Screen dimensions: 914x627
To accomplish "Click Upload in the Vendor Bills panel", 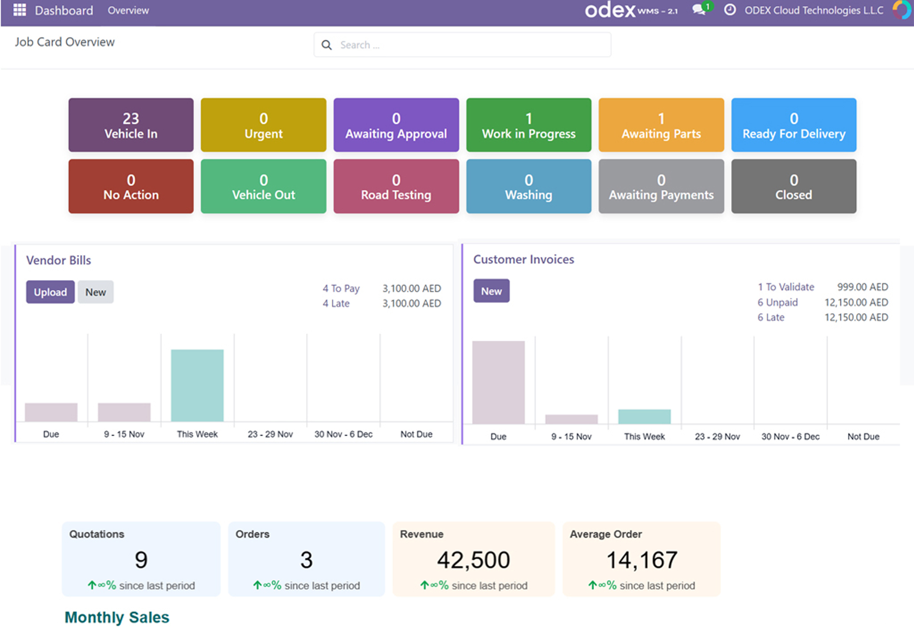I will tap(50, 292).
